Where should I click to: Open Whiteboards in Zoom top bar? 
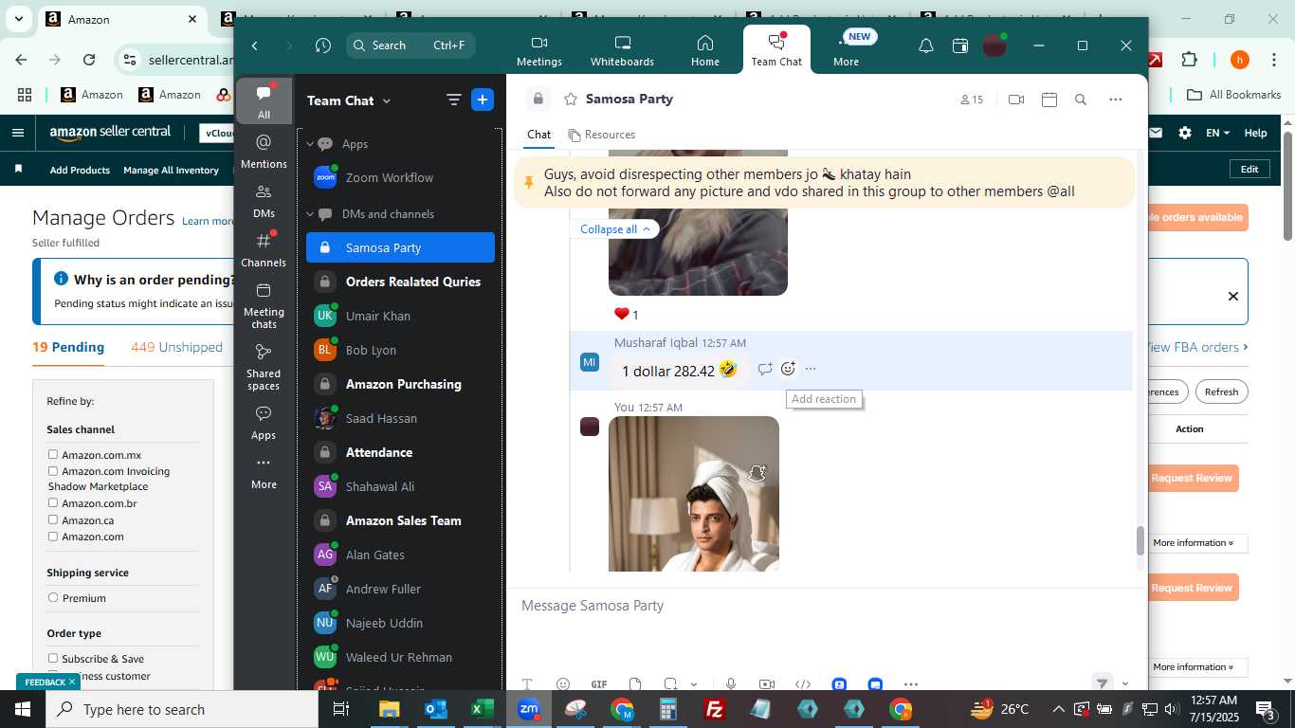(622, 51)
